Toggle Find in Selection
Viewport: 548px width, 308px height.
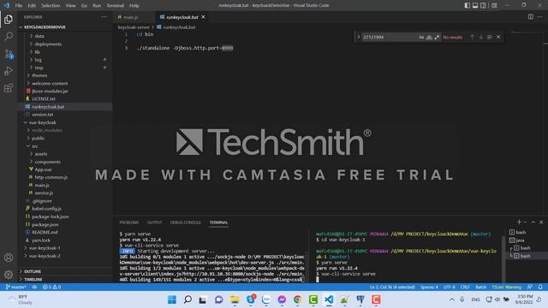click(490, 37)
